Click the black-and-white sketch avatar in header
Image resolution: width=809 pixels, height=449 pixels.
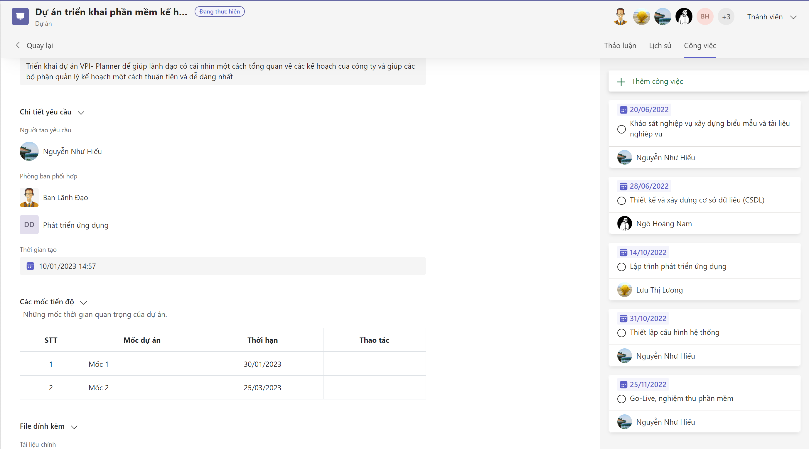(684, 17)
